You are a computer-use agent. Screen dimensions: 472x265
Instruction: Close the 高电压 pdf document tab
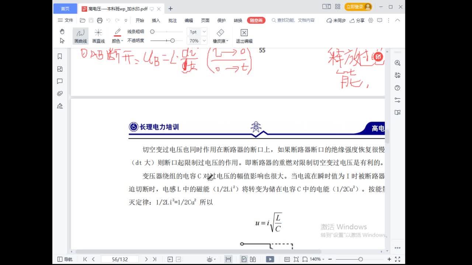(x=159, y=8)
